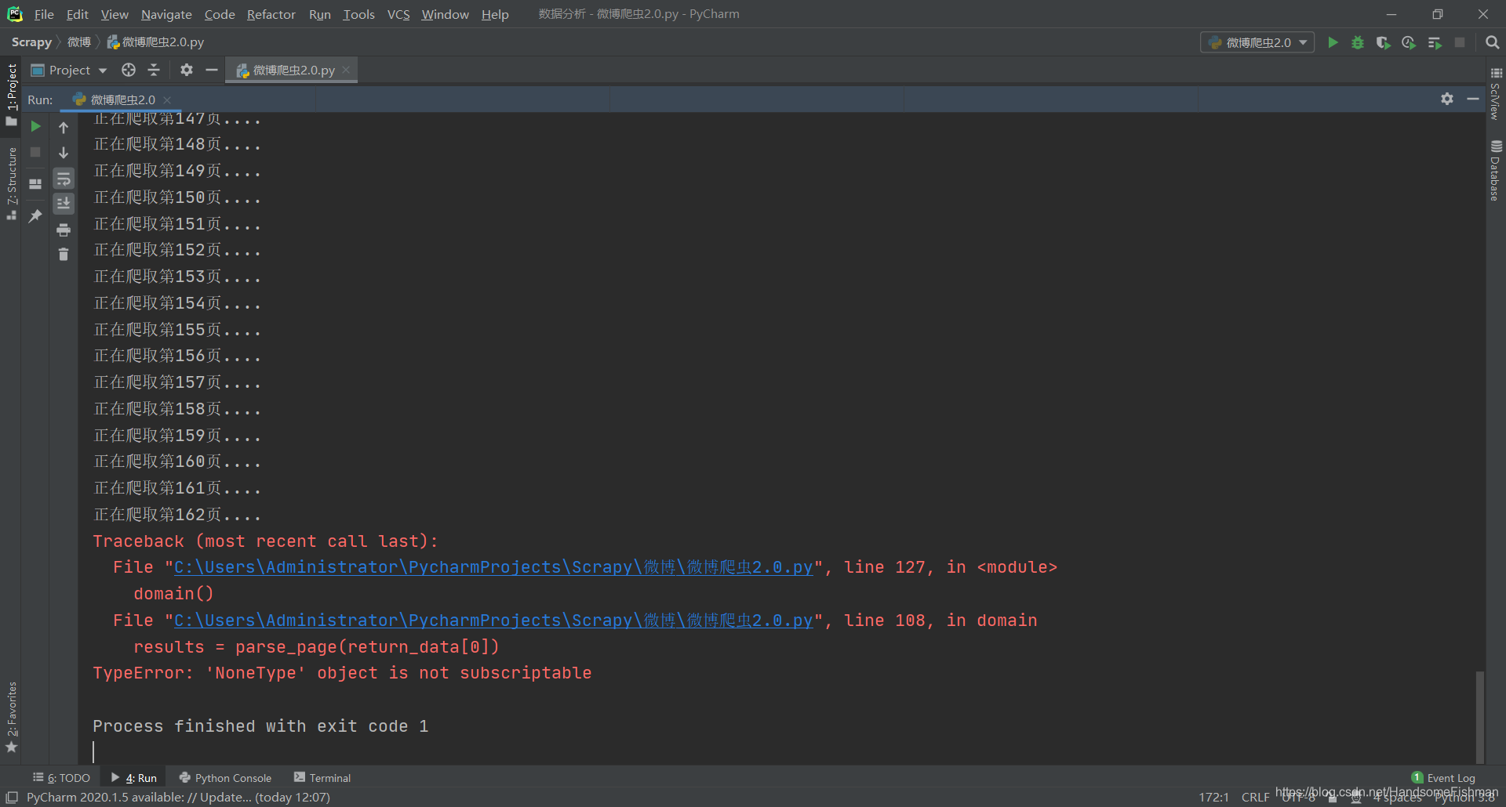The height and width of the screenshot is (807, 1506).
Task: Open the 6: TODO tool window
Action: [x=62, y=778]
